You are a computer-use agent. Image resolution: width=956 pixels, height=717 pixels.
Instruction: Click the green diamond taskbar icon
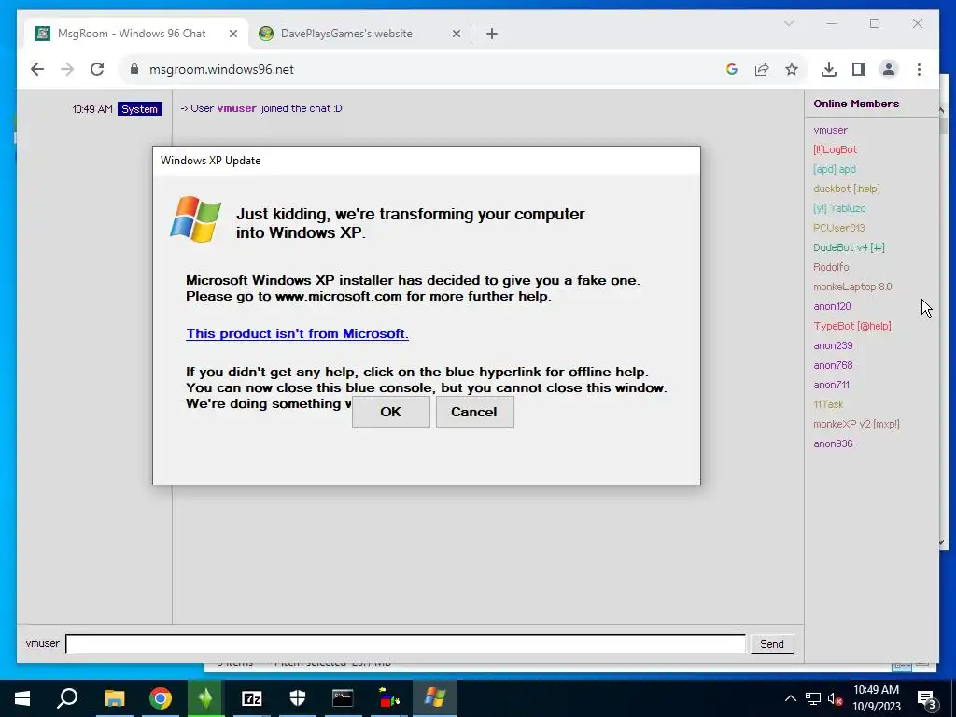click(x=205, y=698)
